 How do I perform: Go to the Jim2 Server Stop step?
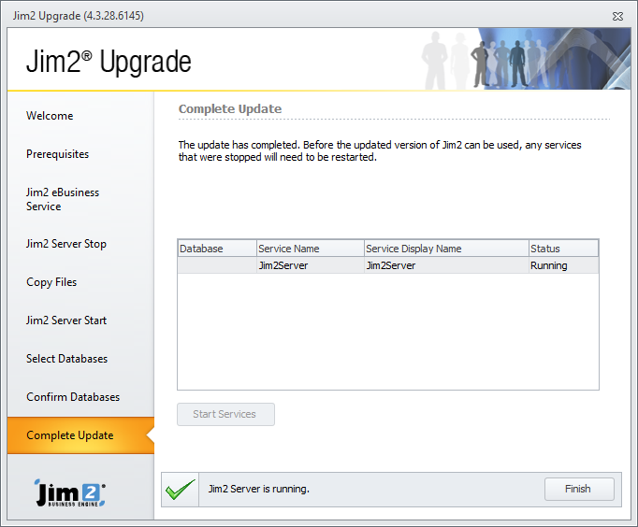(x=65, y=244)
